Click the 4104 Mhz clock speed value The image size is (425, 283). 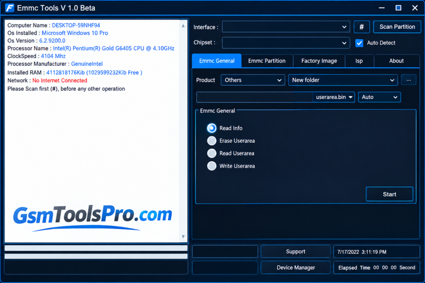click(53, 56)
